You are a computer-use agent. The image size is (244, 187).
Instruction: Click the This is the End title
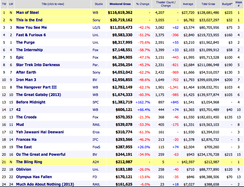tap(29, 20)
